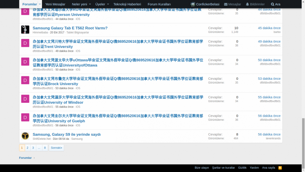Click the D avatar beside University of Guelph thread
Viewport: 305px width, 172px height.
pyautogui.click(x=25, y=117)
